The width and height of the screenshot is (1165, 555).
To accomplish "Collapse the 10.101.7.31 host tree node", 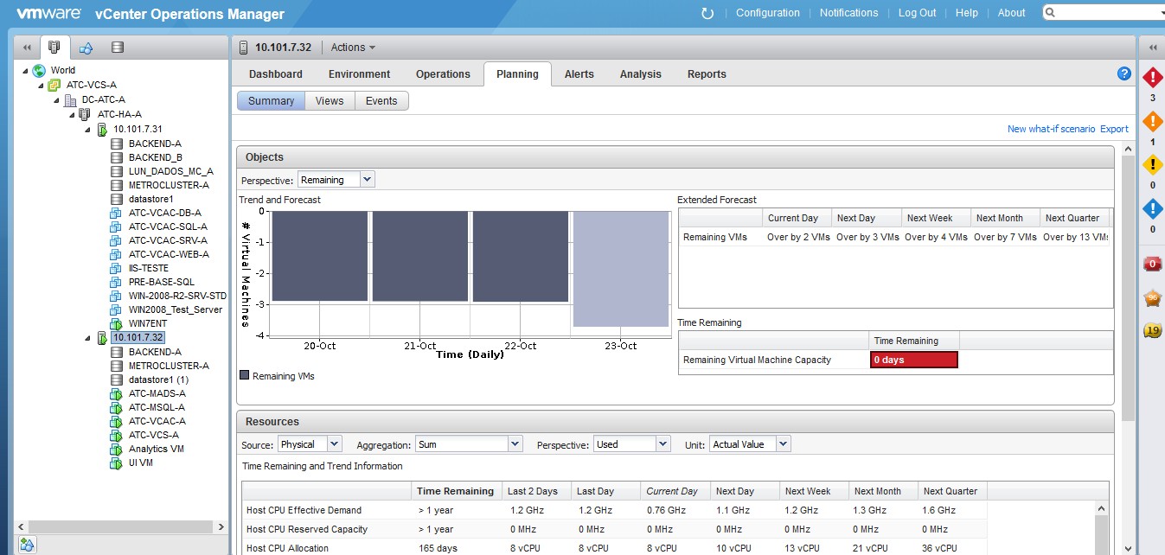I will (x=88, y=130).
